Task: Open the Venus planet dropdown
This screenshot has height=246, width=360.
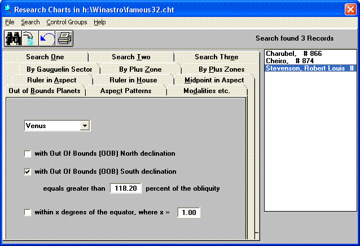Action: click(85, 126)
